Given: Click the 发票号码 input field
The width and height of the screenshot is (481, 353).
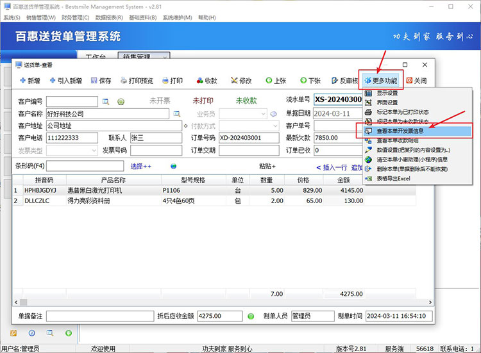Looking at the screenshot, I should [x=156, y=151].
